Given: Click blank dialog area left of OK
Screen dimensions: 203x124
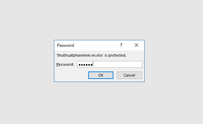Looking at the screenshot, I should click(72, 75).
